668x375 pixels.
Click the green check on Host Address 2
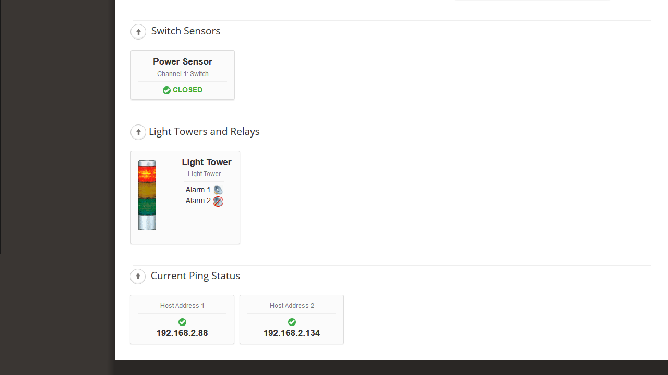click(292, 322)
